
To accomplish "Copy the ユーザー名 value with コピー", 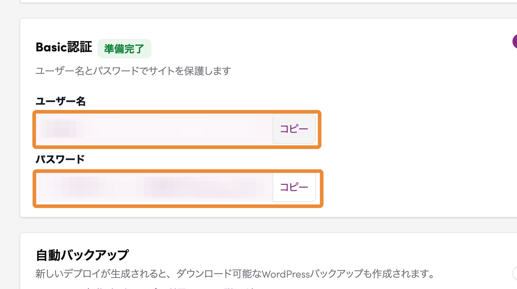I will click(294, 129).
